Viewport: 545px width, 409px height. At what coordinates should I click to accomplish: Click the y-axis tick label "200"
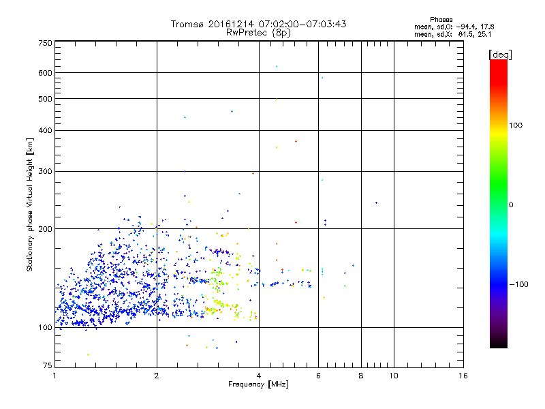[45, 229]
